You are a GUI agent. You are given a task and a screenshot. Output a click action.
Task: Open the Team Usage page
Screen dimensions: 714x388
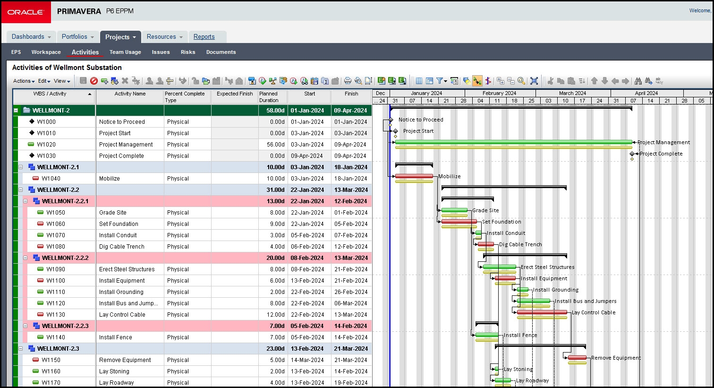pyautogui.click(x=125, y=52)
